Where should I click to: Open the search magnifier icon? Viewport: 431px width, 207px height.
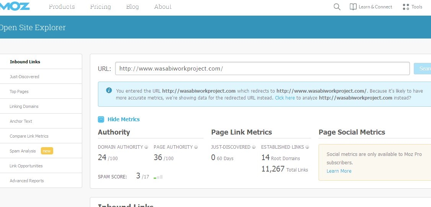(337, 7)
